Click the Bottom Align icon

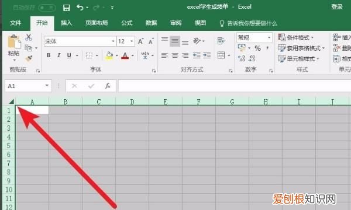click(x=185, y=43)
